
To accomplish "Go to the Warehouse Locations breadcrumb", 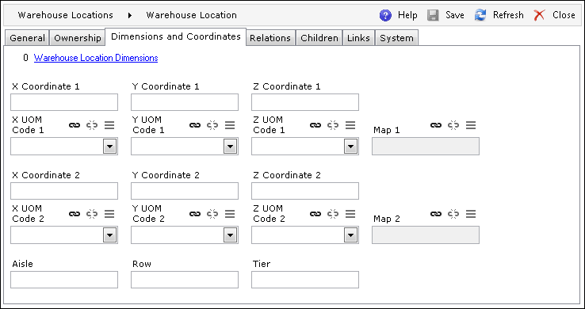I will [x=66, y=15].
